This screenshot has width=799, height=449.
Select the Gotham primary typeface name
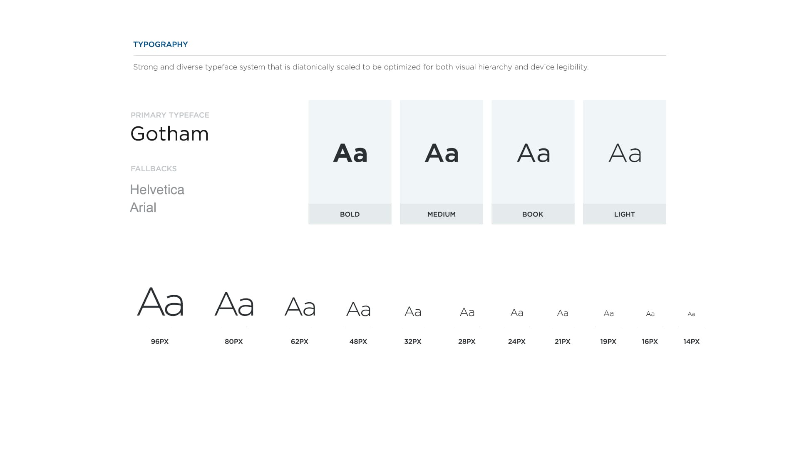169,134
